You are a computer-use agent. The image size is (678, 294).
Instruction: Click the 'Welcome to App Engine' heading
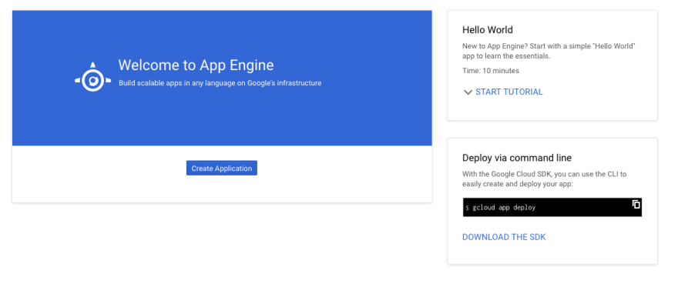pos(196,65)
